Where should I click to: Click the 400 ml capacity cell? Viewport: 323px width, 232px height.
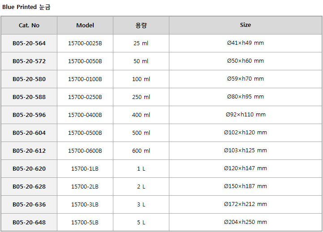point(141,115)
